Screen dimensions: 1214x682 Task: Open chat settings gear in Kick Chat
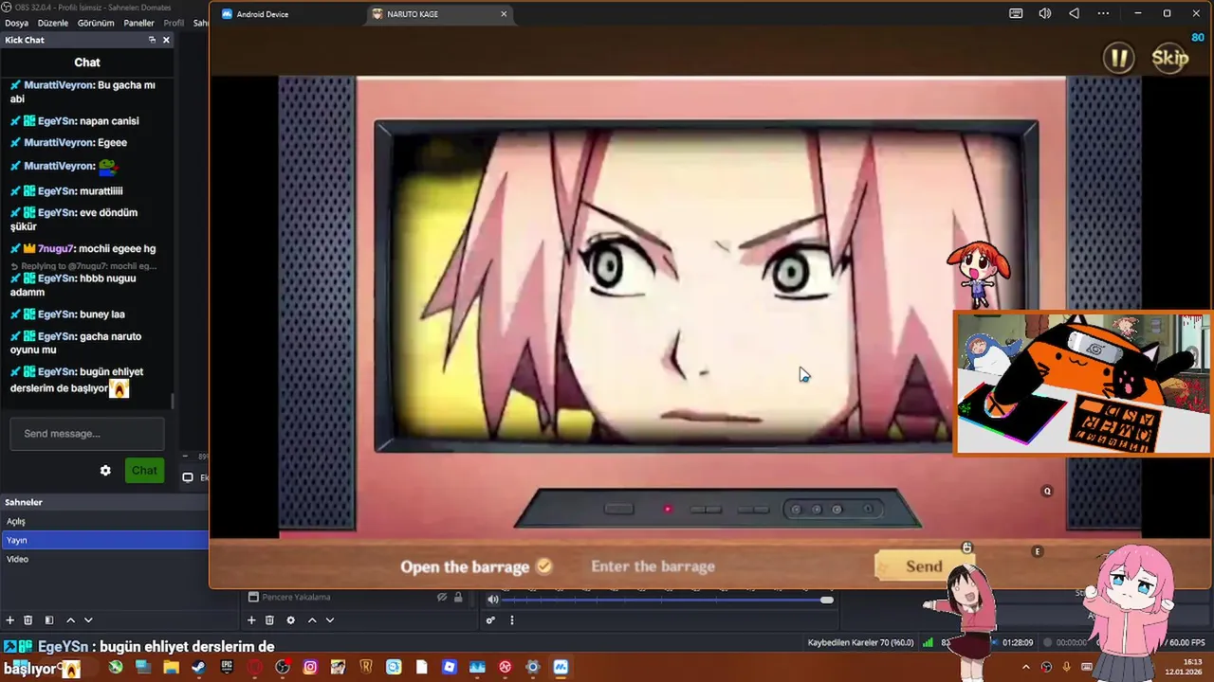coord(105,471)
